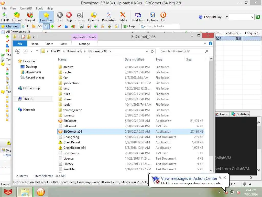Expand the Explorer ribbon chevron
Viewport: 262px width, 197px height.
205,44
